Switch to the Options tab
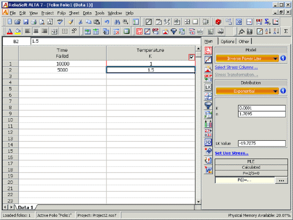The image size is (293, 220). click(227, 42)
